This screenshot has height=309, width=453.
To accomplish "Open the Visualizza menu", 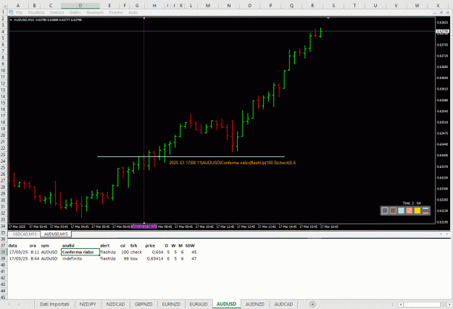I will click(36, 12).
